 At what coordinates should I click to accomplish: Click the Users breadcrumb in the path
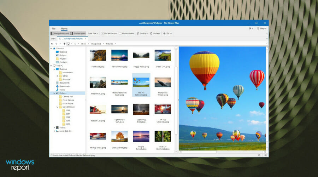(83, 44)
